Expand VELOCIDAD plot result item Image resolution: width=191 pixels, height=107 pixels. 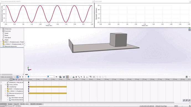tap(8, 98)
